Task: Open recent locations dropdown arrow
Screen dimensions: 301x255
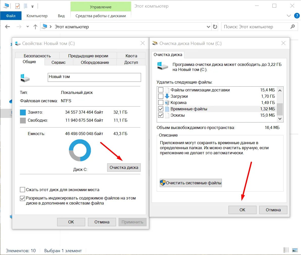Action: 28,27
